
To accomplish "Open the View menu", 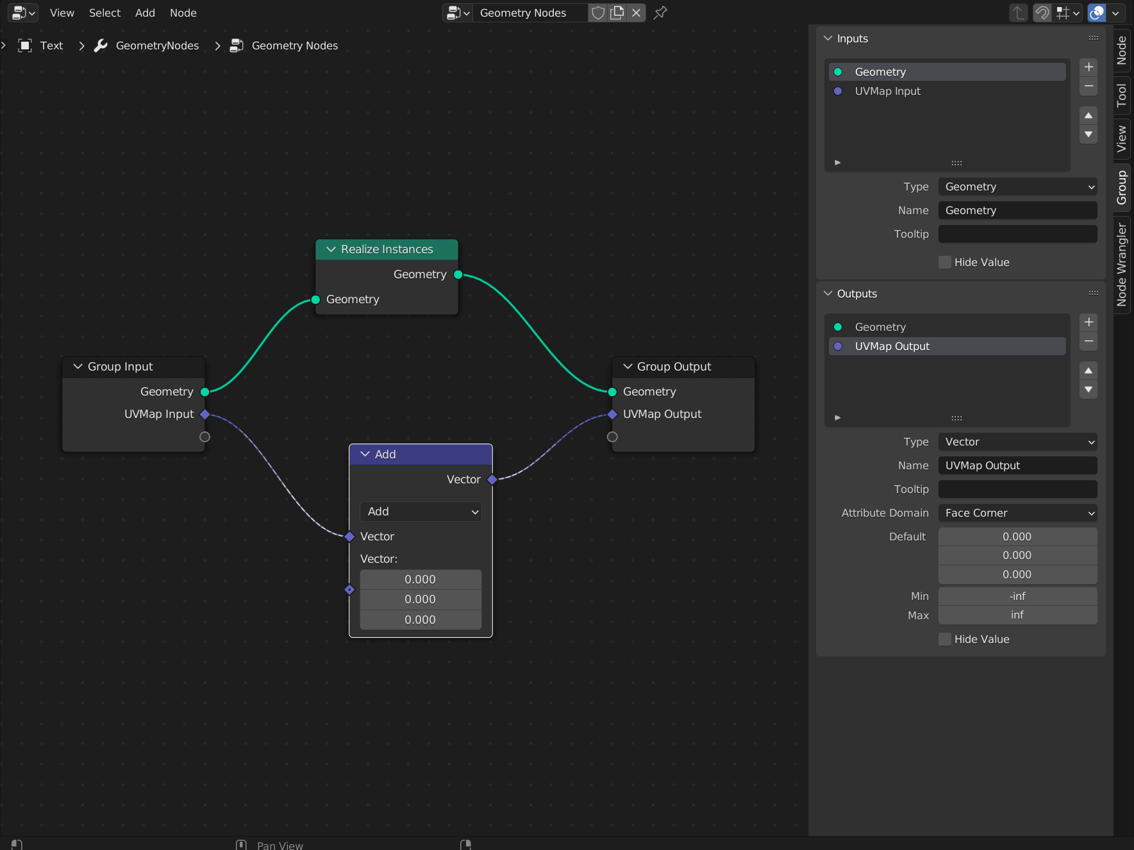I will point(62,13).
